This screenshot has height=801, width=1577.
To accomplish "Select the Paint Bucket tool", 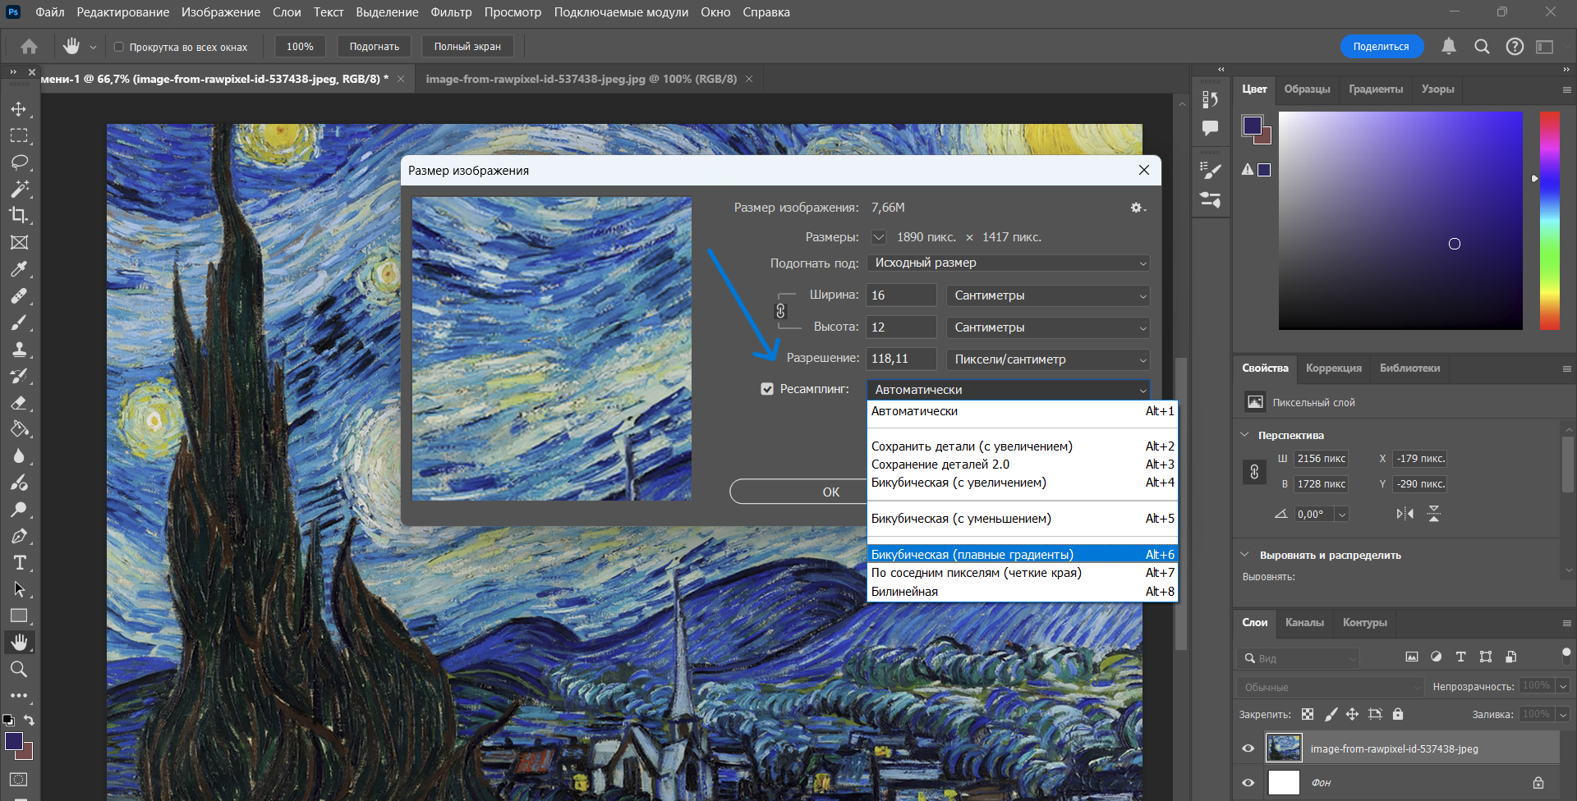I will [x=19, y=429].
